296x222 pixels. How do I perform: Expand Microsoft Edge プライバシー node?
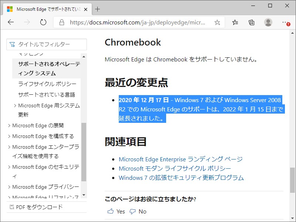coord(9,187)
